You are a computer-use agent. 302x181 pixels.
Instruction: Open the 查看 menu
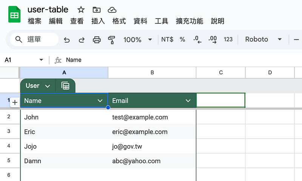(x=77, y=21)
